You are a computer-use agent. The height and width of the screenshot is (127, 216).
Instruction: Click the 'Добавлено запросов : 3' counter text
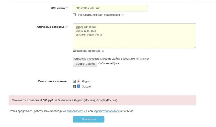[88, 51]
